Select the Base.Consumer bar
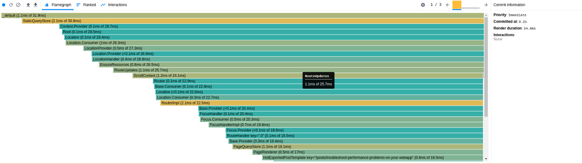 (x=319, y=86)
